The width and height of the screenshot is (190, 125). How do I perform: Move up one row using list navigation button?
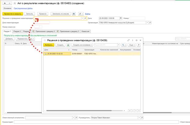point(133,111)
